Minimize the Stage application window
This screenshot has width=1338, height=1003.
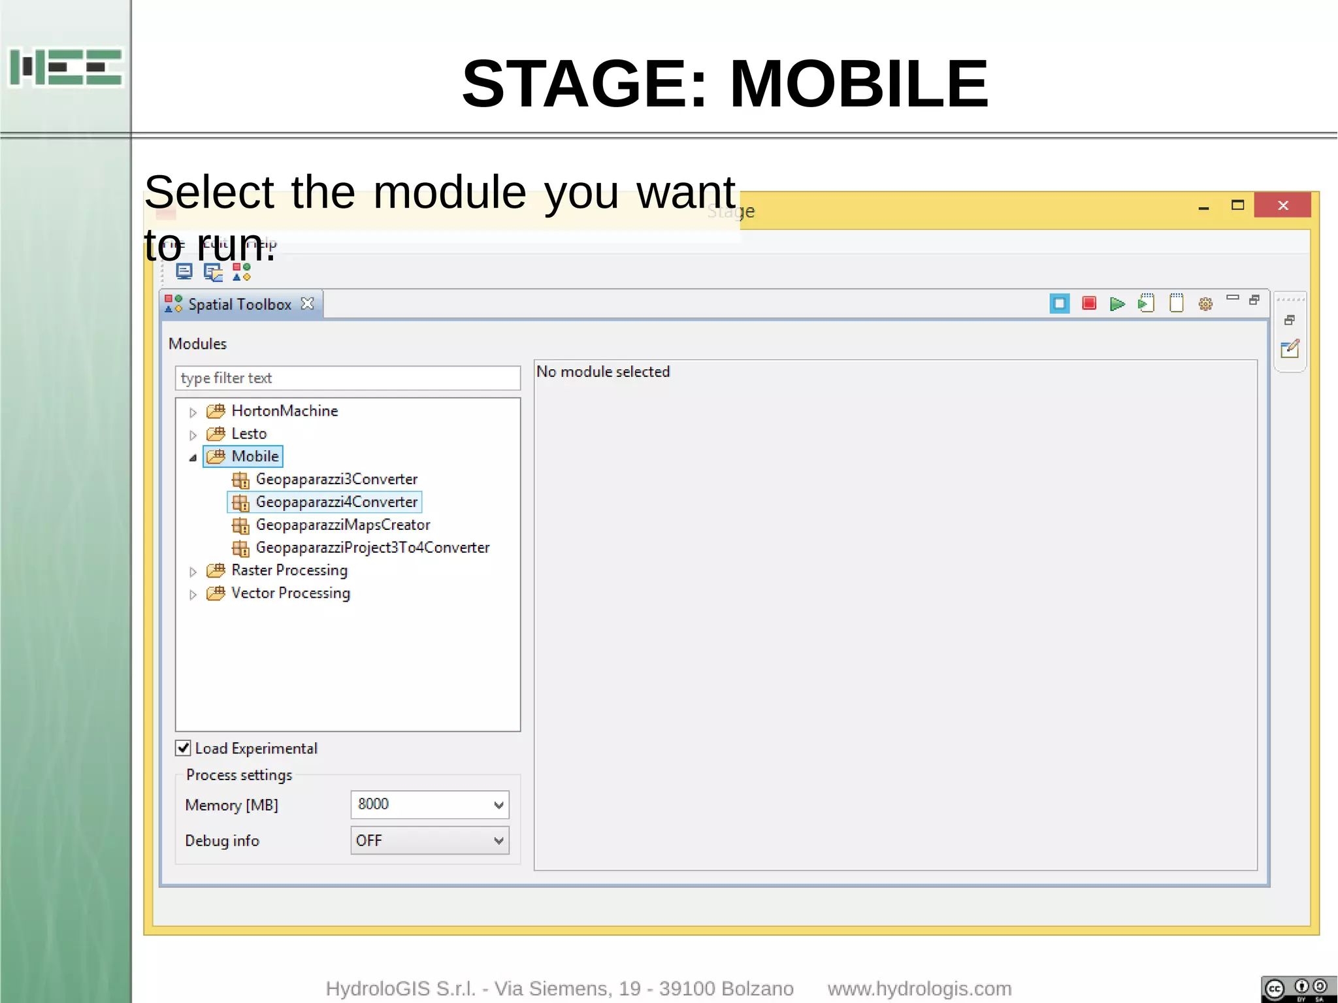click(1203, 206)
